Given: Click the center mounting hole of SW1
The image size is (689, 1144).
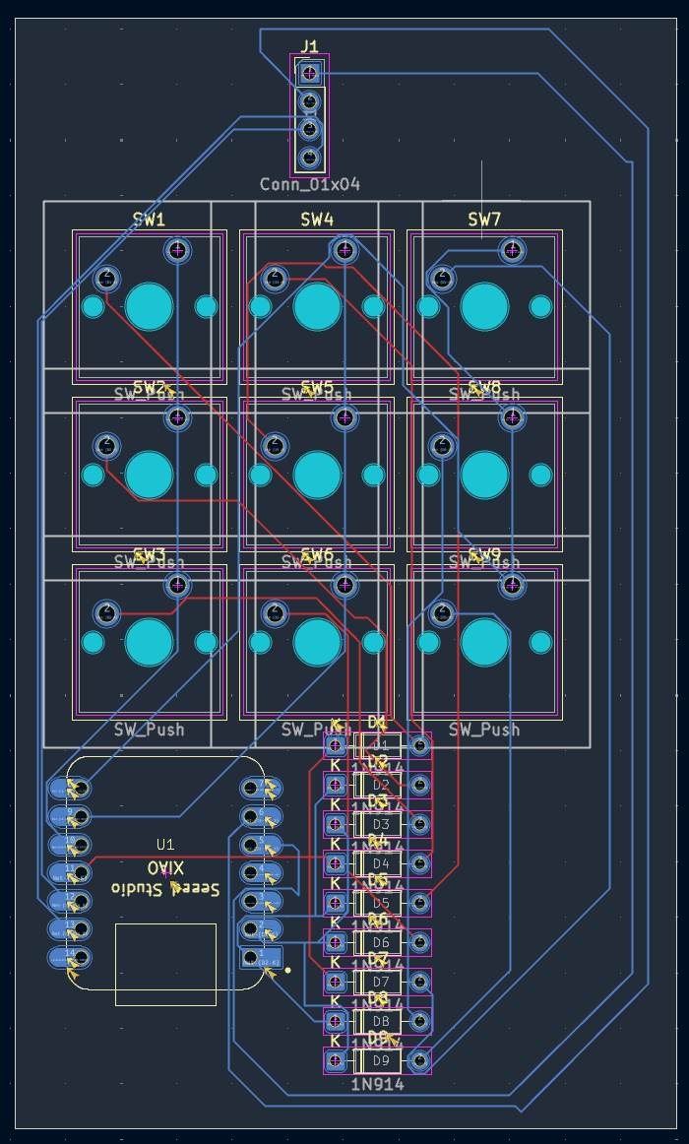Looking at the screenshot, I should pos(150,307).
